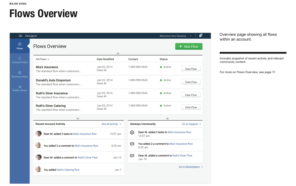Open Go to Marketplace link
This screenshot has height=186, width=296.
coord(189,167)
